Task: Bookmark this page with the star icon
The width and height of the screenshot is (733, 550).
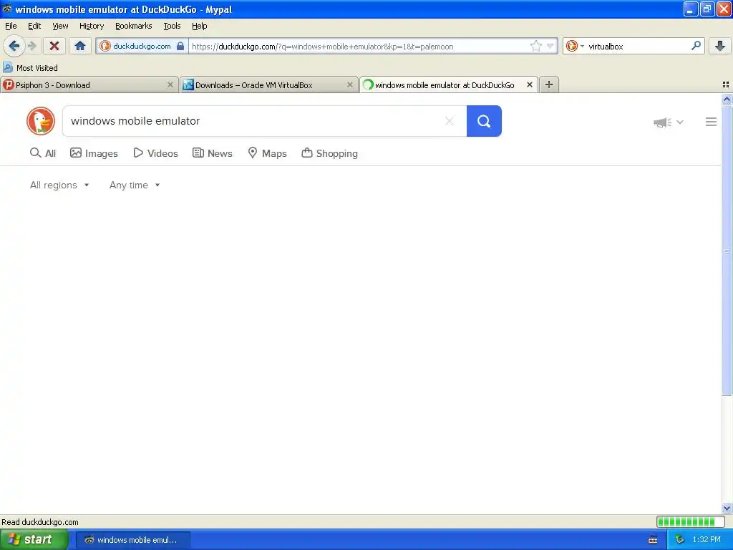Action: coord(535,46)
